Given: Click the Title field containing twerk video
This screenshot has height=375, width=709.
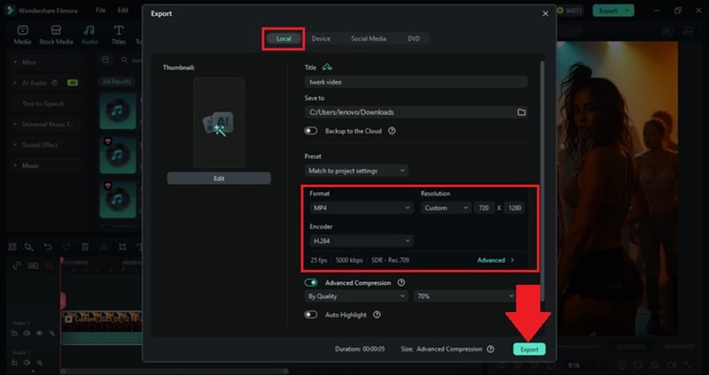Looking at the screenshot, I should point(416,81).
